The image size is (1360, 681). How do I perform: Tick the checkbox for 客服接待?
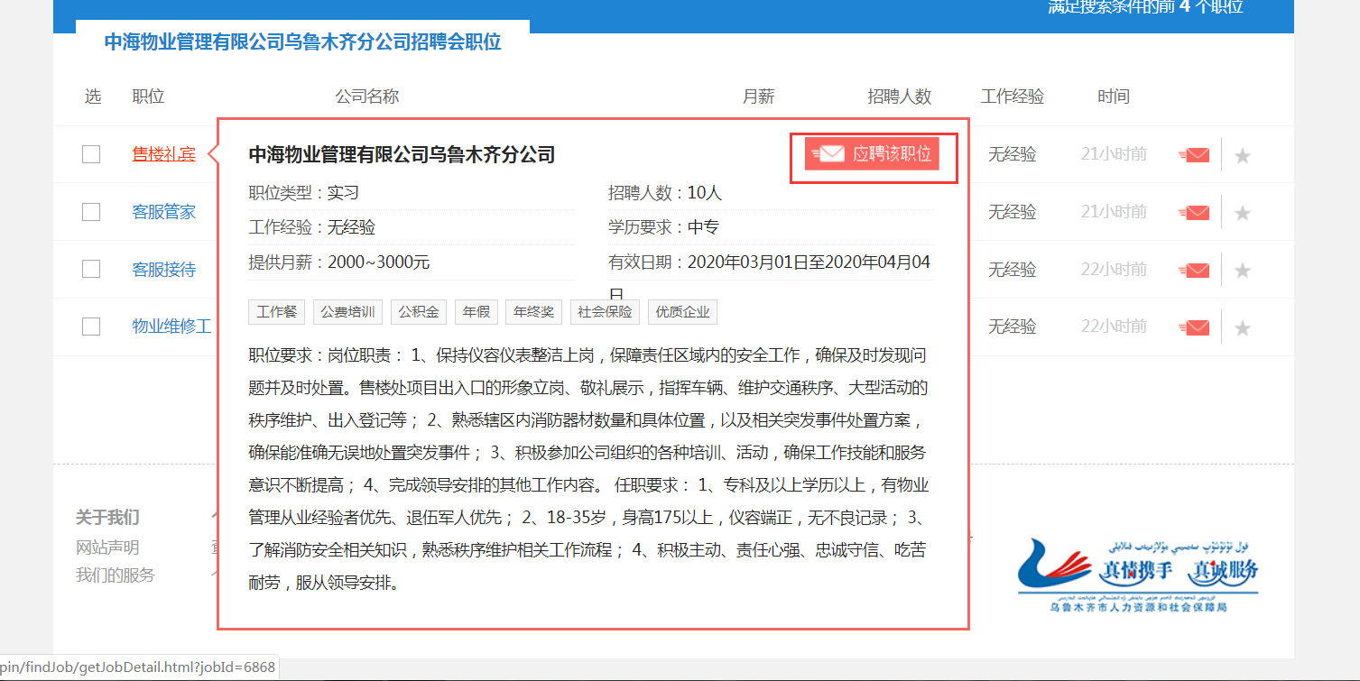coord(91,269)
